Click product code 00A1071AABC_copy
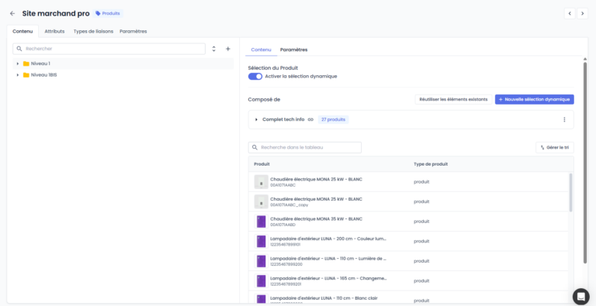 (289, 205)
